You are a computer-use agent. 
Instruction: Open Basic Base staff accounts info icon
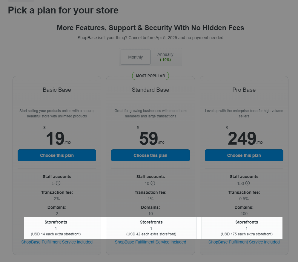58,183
